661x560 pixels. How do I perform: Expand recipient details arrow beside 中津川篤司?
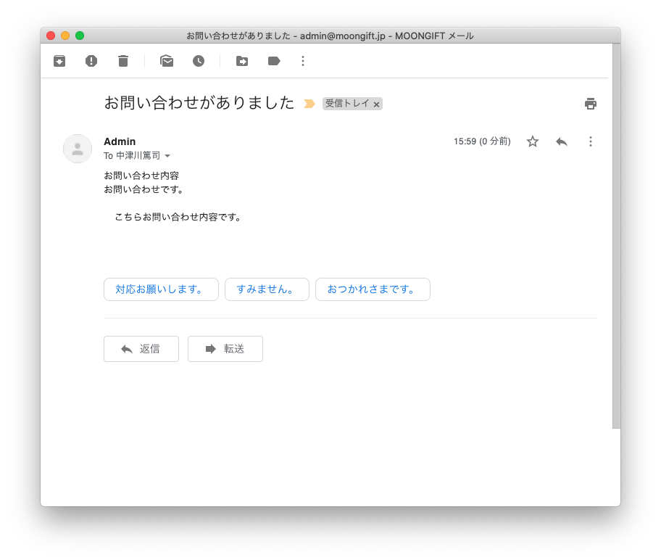(167, 156)
